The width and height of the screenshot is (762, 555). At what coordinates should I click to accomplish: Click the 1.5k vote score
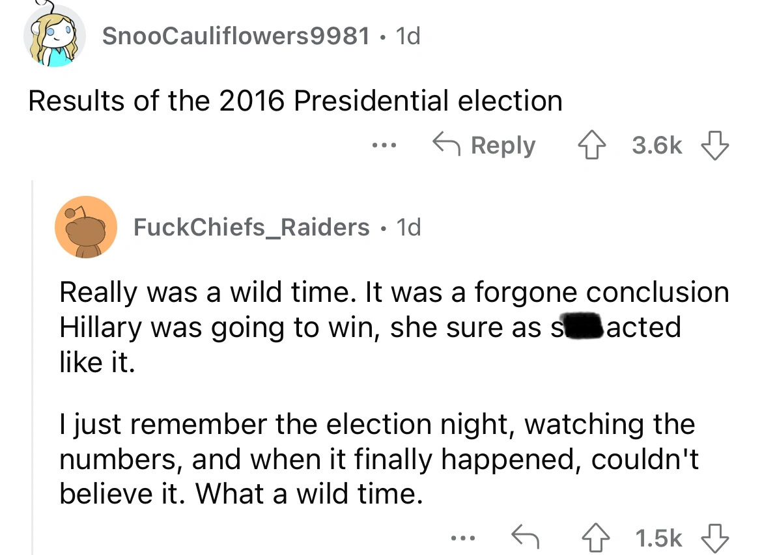658,539
